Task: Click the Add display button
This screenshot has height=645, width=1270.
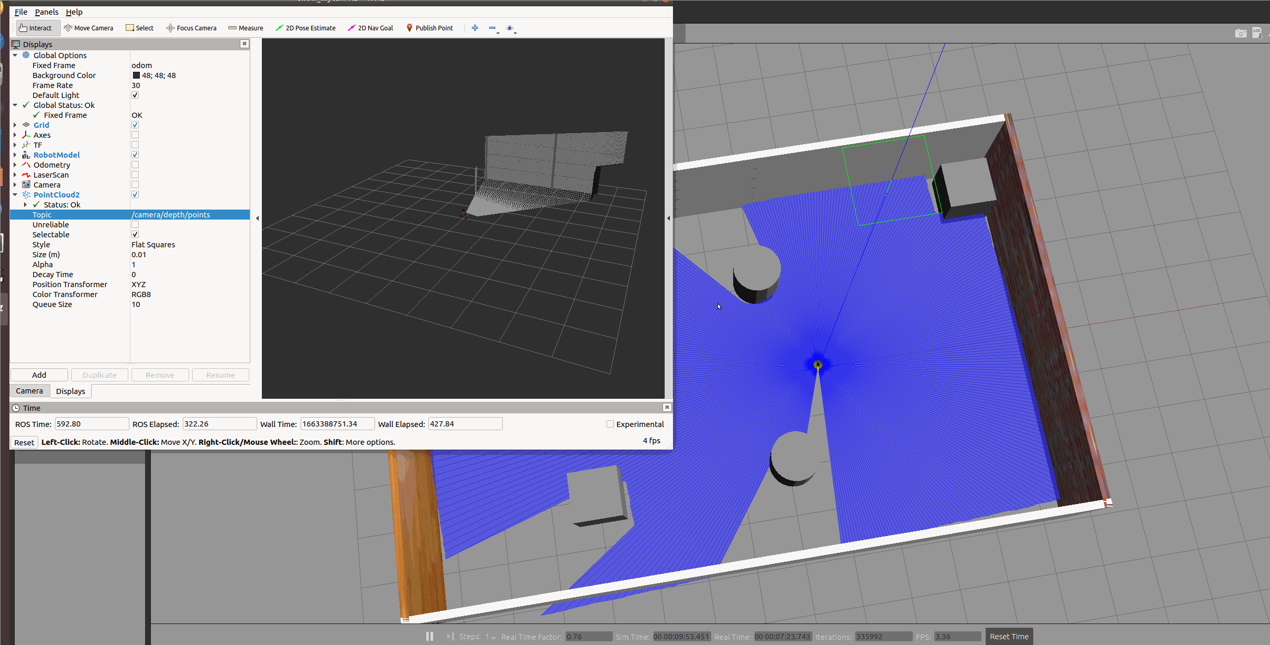Action: pos(39,375)
